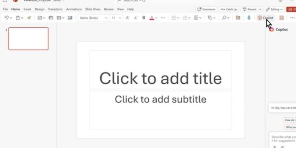
Task: Go to the Slide Show tab
Action: coord(93,9)
